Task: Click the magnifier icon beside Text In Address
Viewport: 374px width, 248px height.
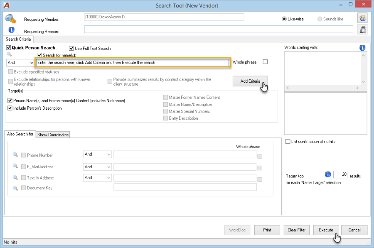Action: pos(15,177)
